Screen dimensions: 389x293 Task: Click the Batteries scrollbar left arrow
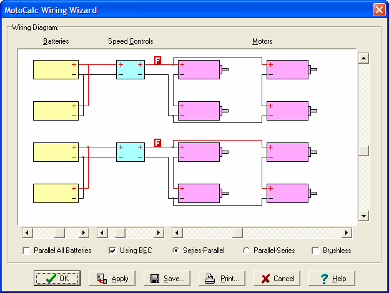(27, 233)
